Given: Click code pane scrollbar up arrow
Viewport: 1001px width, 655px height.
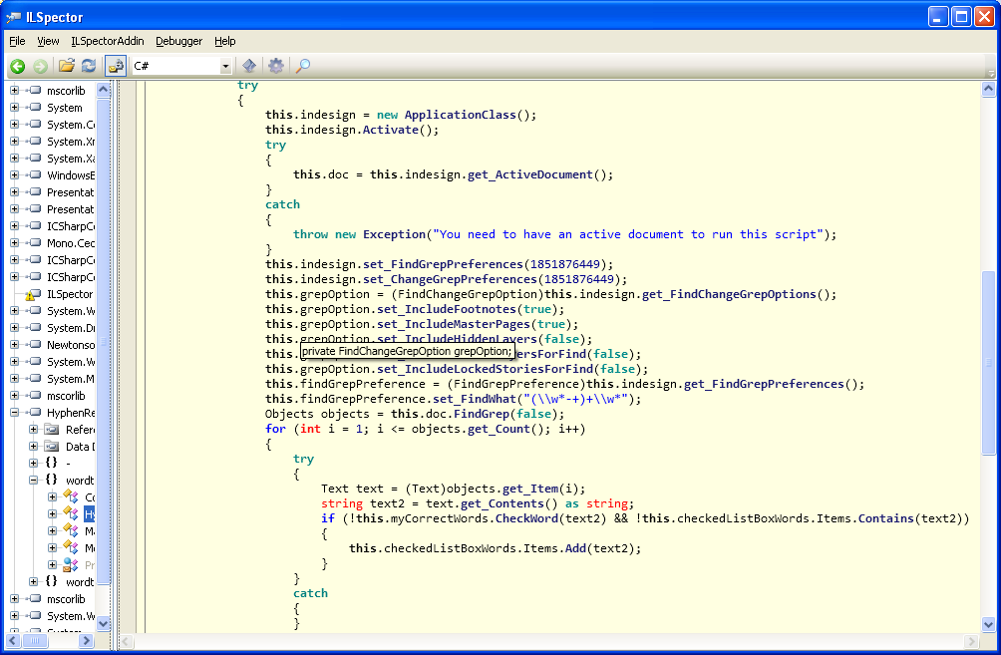Looking at the screenshot, I should click(x=988, y=88).
